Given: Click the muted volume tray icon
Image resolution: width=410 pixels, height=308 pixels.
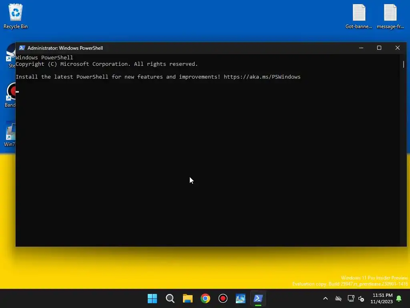Looking at the screenshot, I should coord(361,298).
